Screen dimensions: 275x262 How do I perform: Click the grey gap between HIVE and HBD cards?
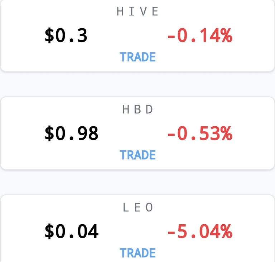pyautogui.click(x=137, y=84)
